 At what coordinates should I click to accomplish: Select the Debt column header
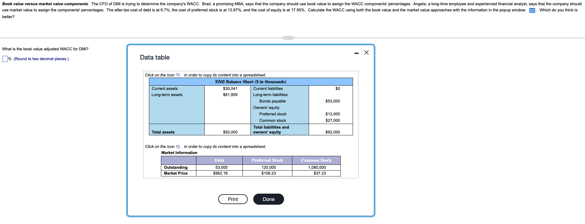(219, 160)
